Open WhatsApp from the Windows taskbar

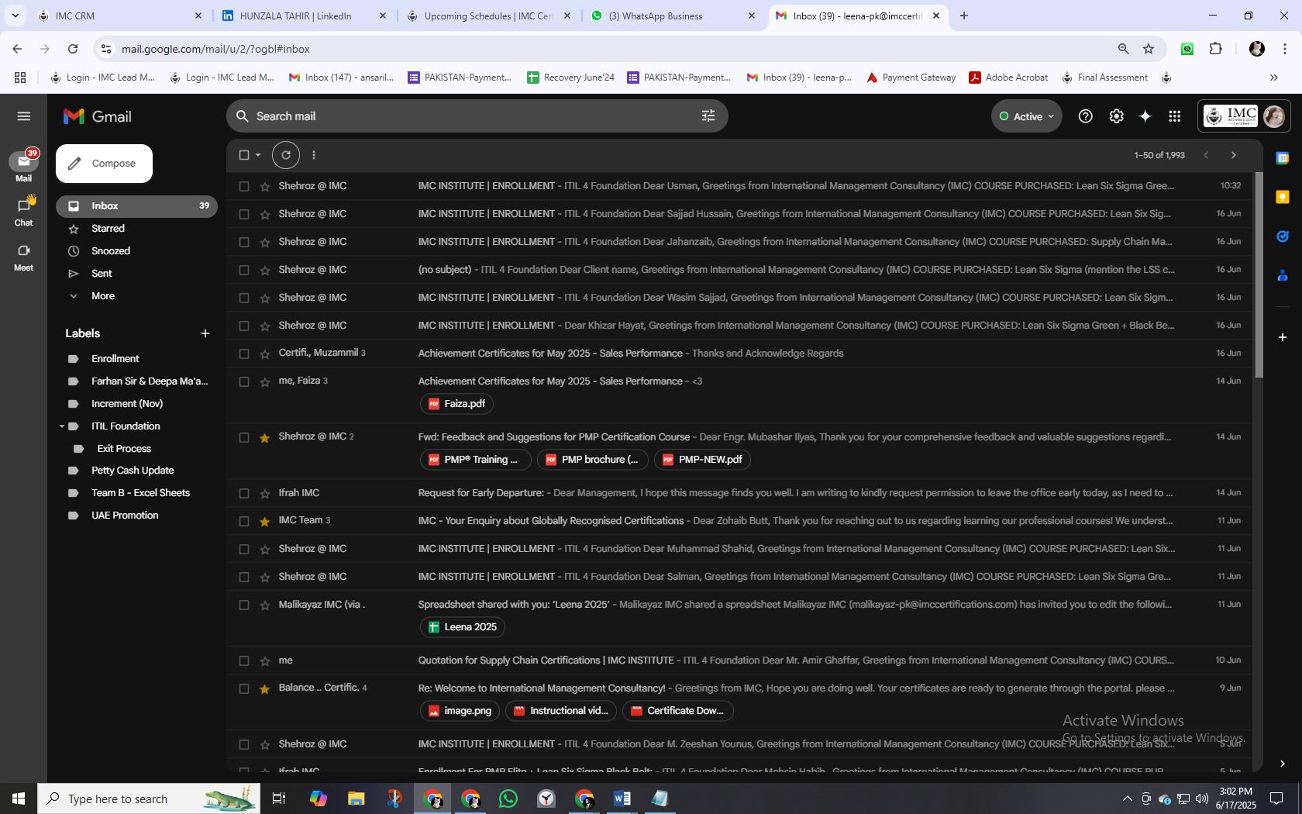(508, 798)
